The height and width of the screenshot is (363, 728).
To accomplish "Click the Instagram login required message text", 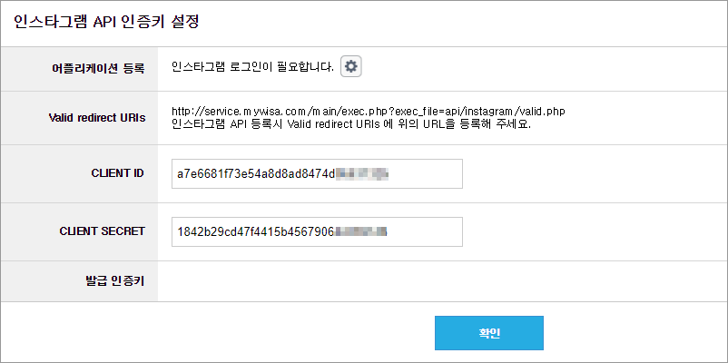I will pos(252,68).
